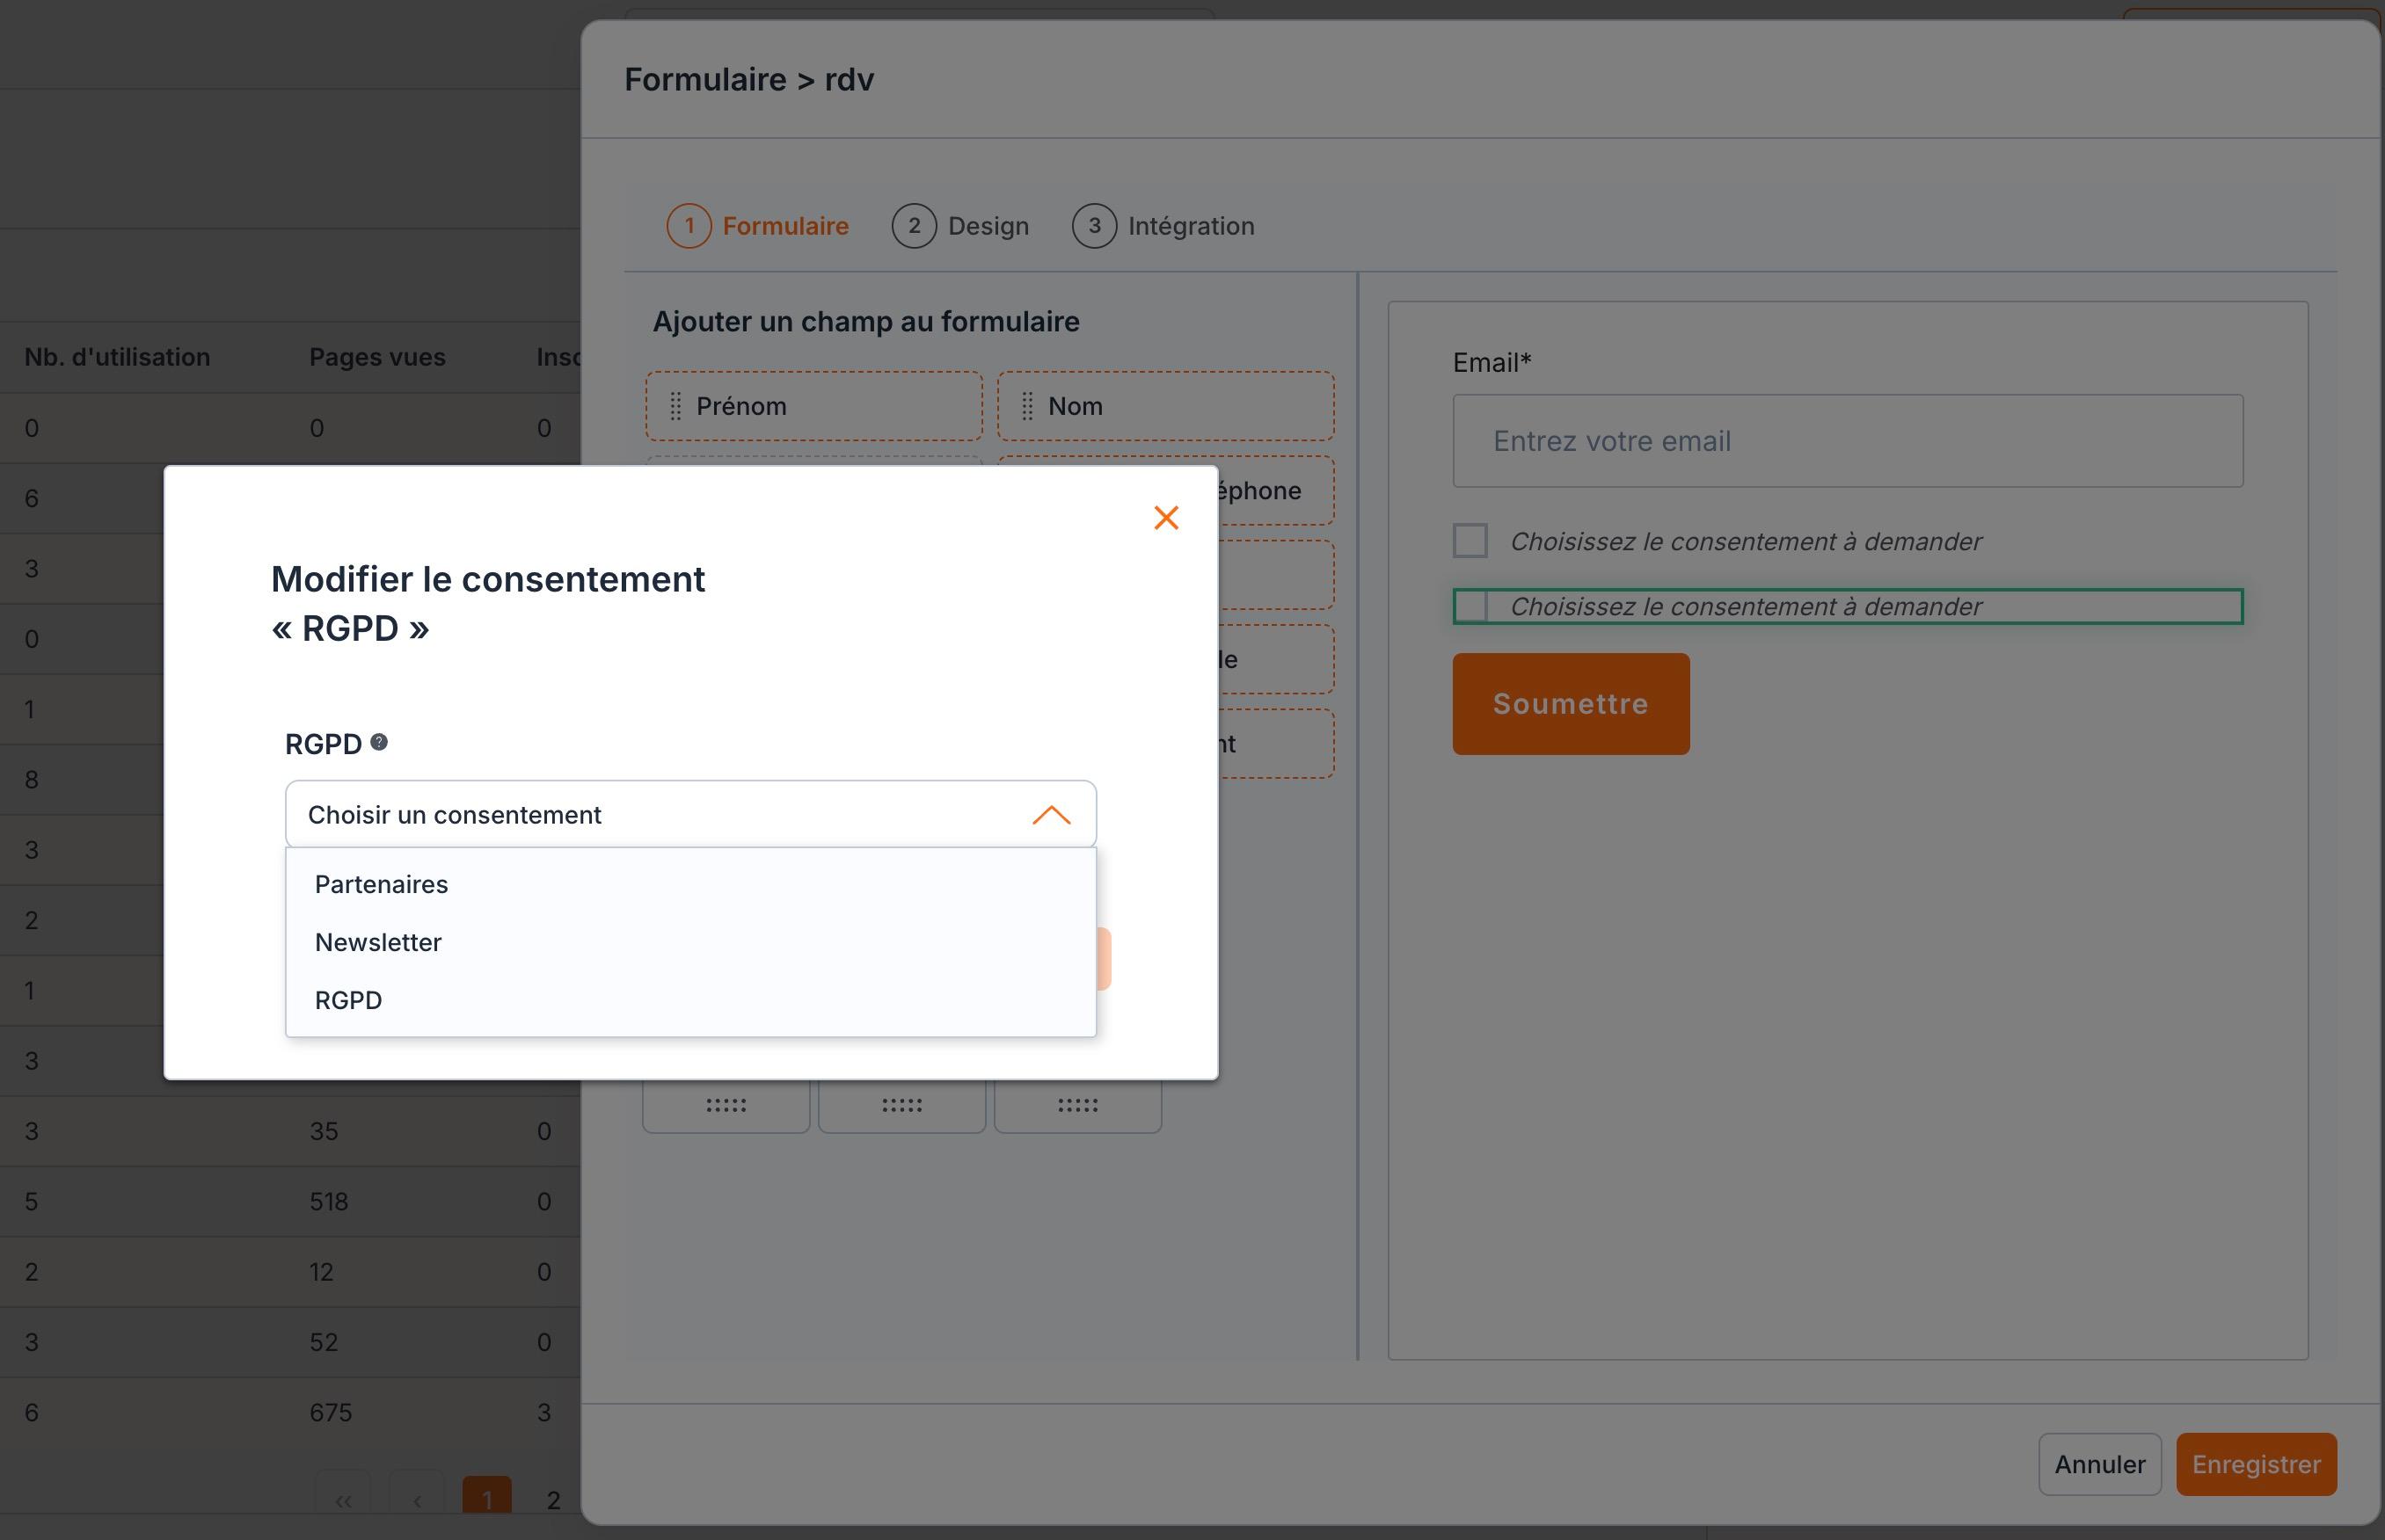Click the Soumettre button in form preview
This screenshot has width=2385, height=1540.
1571,704
